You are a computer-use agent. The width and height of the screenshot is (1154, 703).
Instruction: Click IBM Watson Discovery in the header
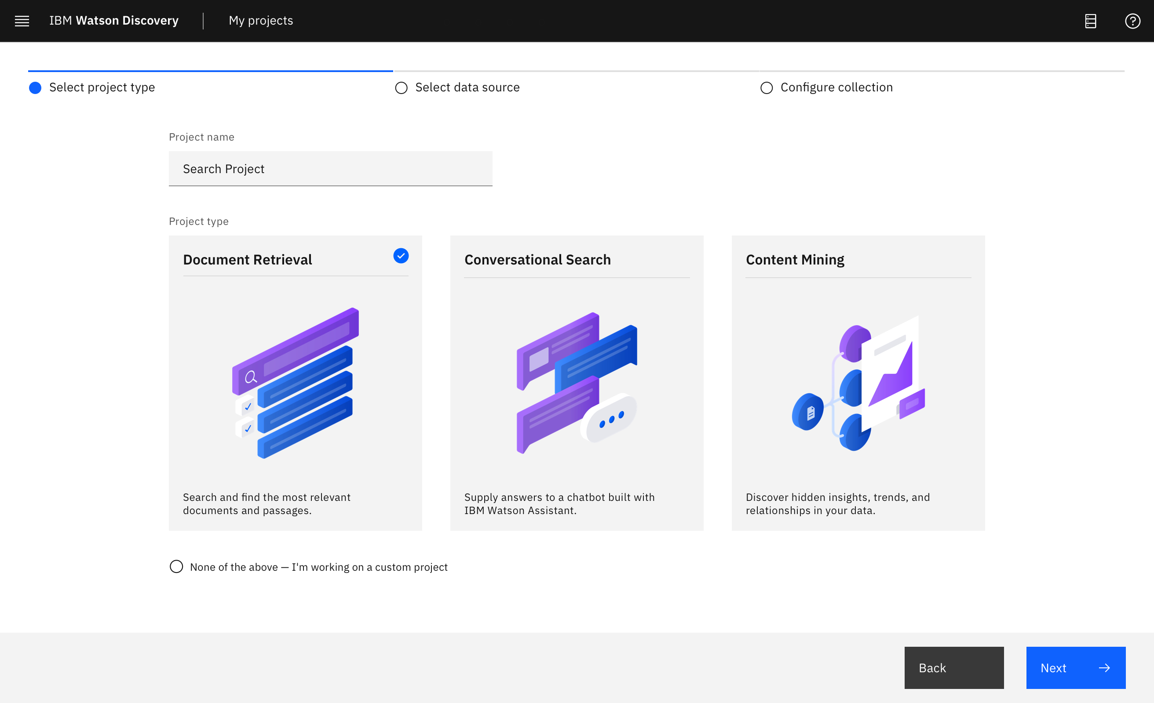[113, 21]
